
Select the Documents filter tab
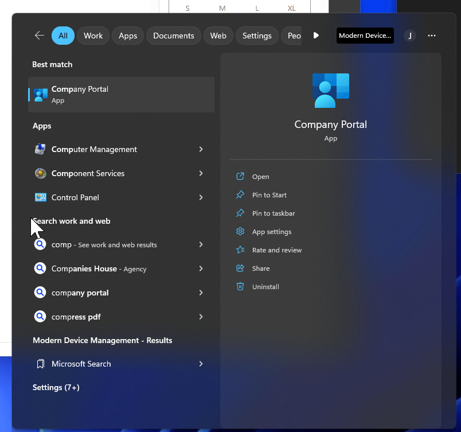click(x=174, y=36)
